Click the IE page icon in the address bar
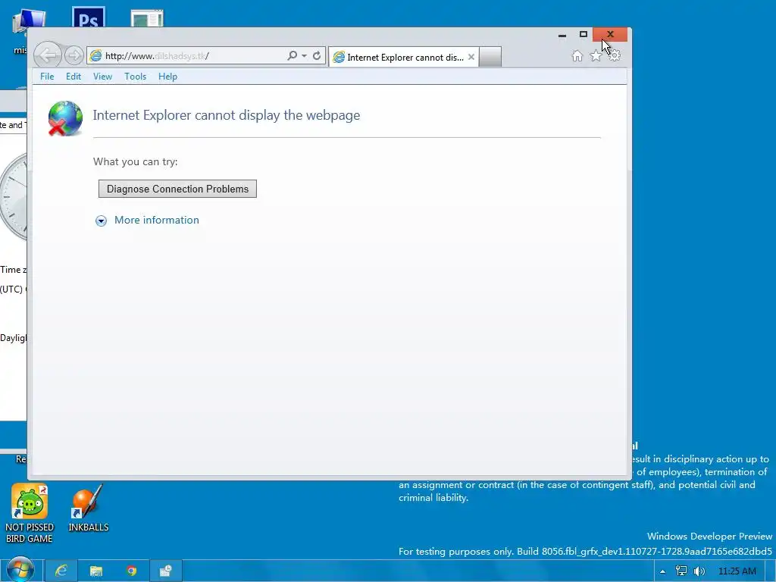This screenshot has width=776, height=582. pyautogui.click(x=96, y=55)
